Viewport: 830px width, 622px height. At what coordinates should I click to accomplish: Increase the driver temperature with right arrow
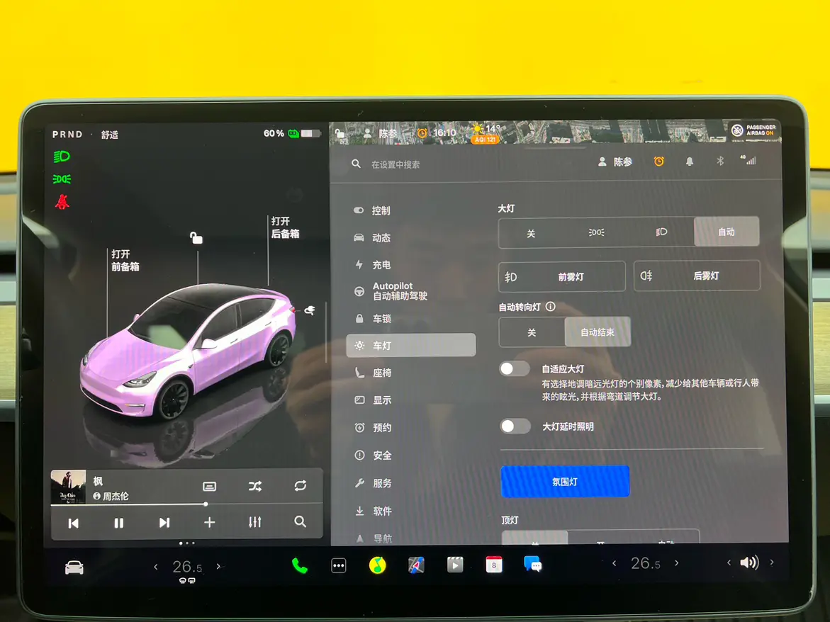click(x=218, y=566)
